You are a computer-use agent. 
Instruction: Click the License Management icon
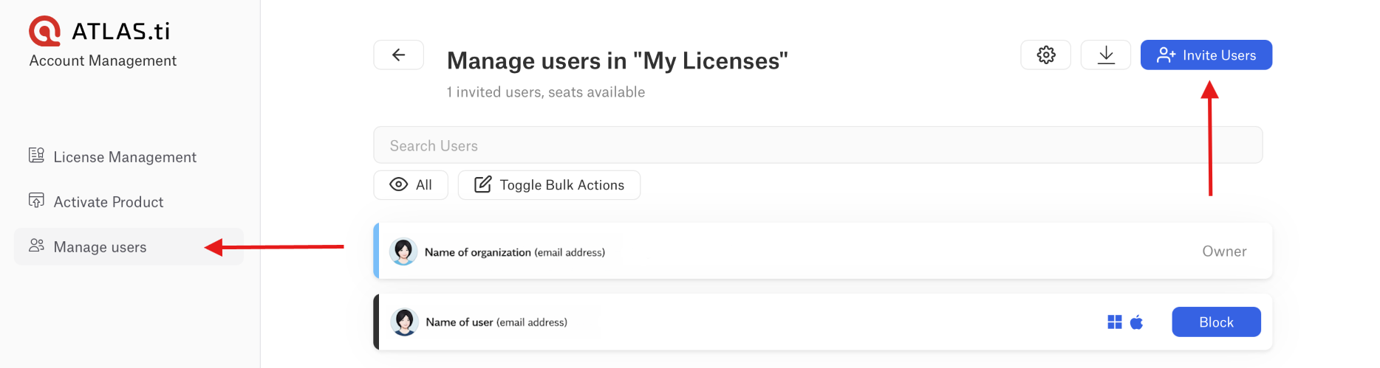[x=36, y=156]
